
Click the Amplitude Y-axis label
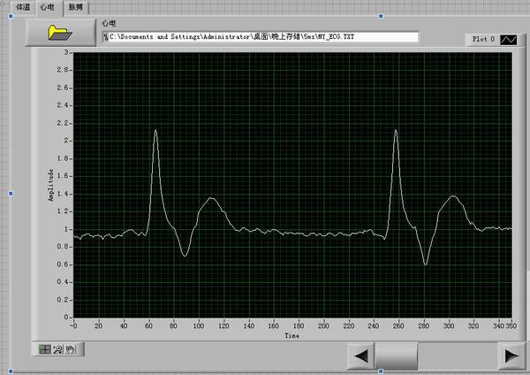[51, 185]
